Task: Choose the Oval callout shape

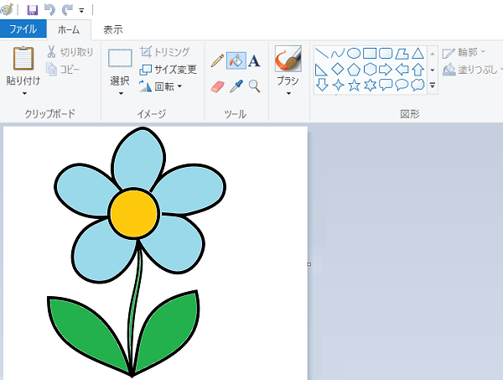Action: pyautogui.click(x=402, y=85)
